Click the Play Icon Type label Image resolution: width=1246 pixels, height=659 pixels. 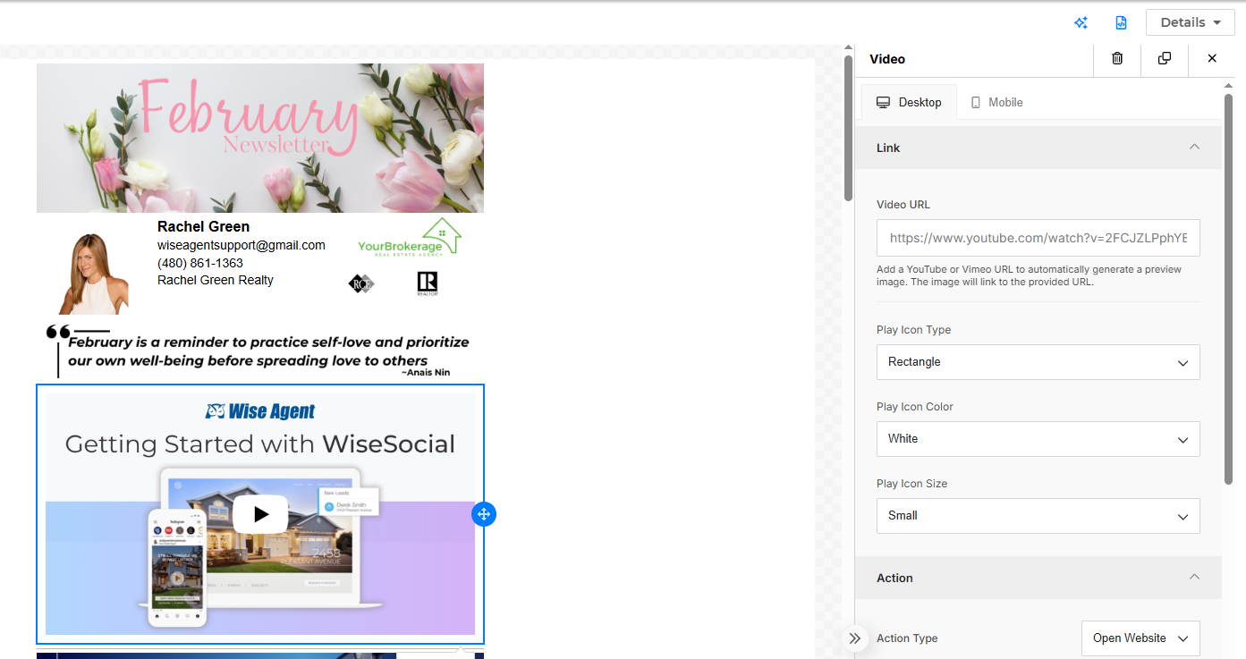pos(913,330)
